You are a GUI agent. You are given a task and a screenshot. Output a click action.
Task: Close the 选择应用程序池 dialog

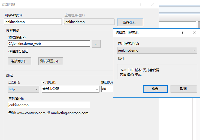[x=195, y=32]
